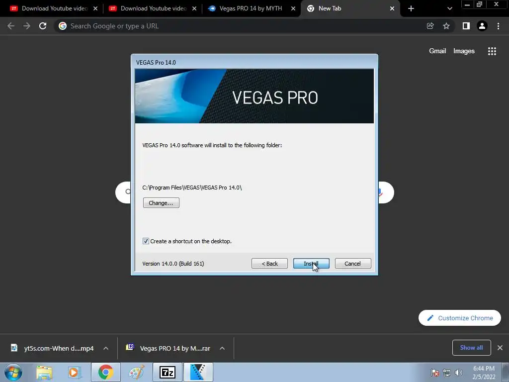Click Install in the VEGAS Pro installer
The image size is (509, 382).
point(311,264)
